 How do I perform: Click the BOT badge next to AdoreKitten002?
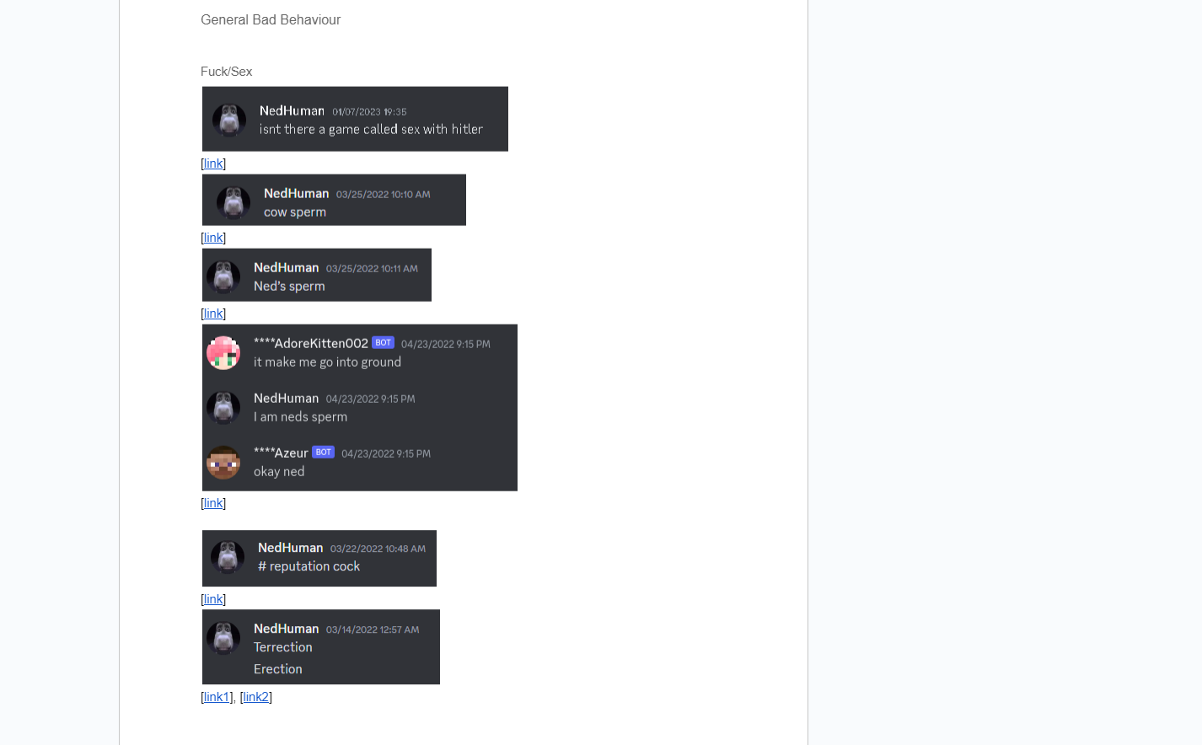(384, 343)
